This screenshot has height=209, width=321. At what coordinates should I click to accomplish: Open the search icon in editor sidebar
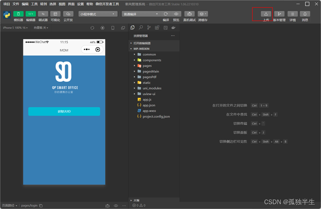click(141, 27)
